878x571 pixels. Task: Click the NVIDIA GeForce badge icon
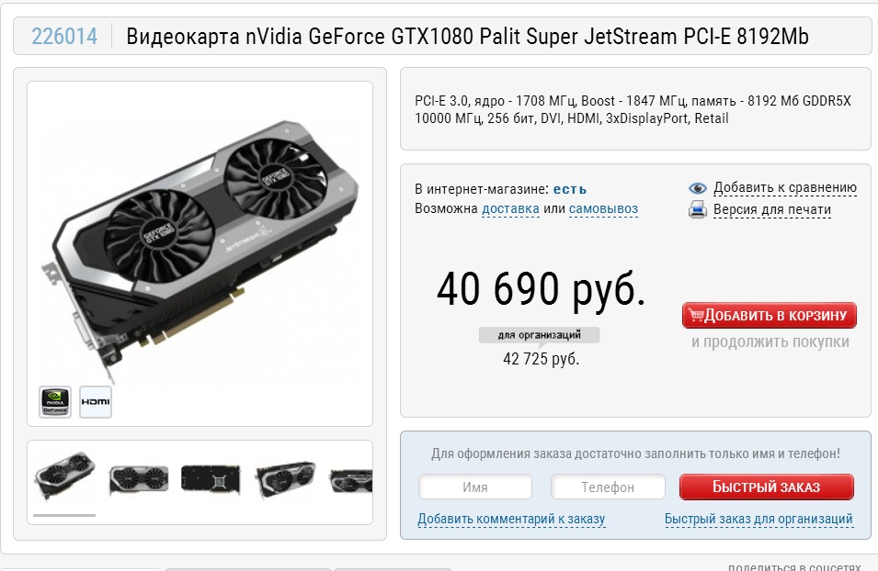[x=55, y=401]
